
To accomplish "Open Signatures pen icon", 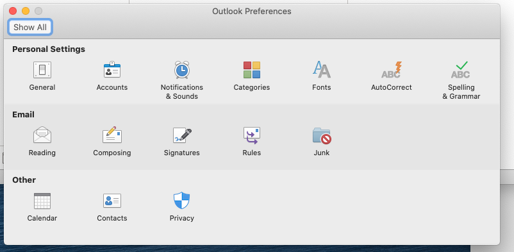I will click(182, 135).
